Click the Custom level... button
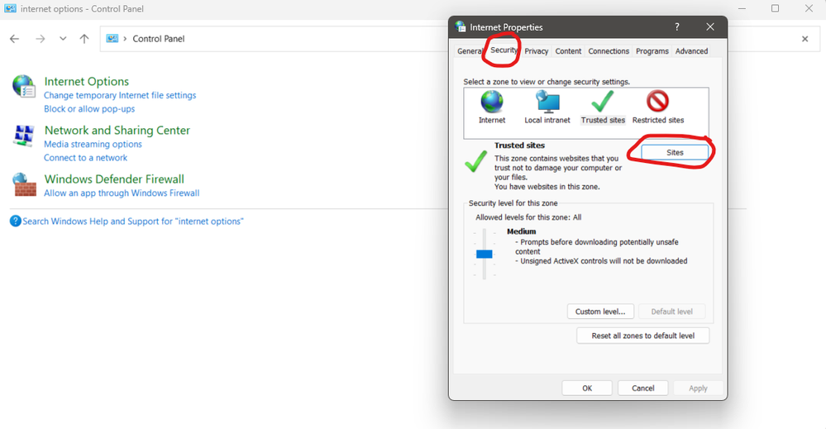 tap(600, 311)
